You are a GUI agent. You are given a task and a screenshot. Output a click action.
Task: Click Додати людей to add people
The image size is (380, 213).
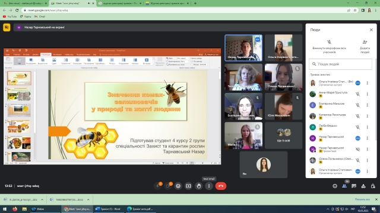(x=365, y=47)
